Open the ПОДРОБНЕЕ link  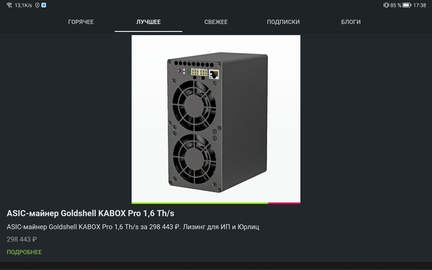coord(24,252)
